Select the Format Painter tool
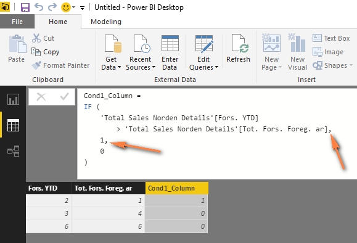Image resolution: width=357 pixels, height=243 pixels. [x=60, y=65]
